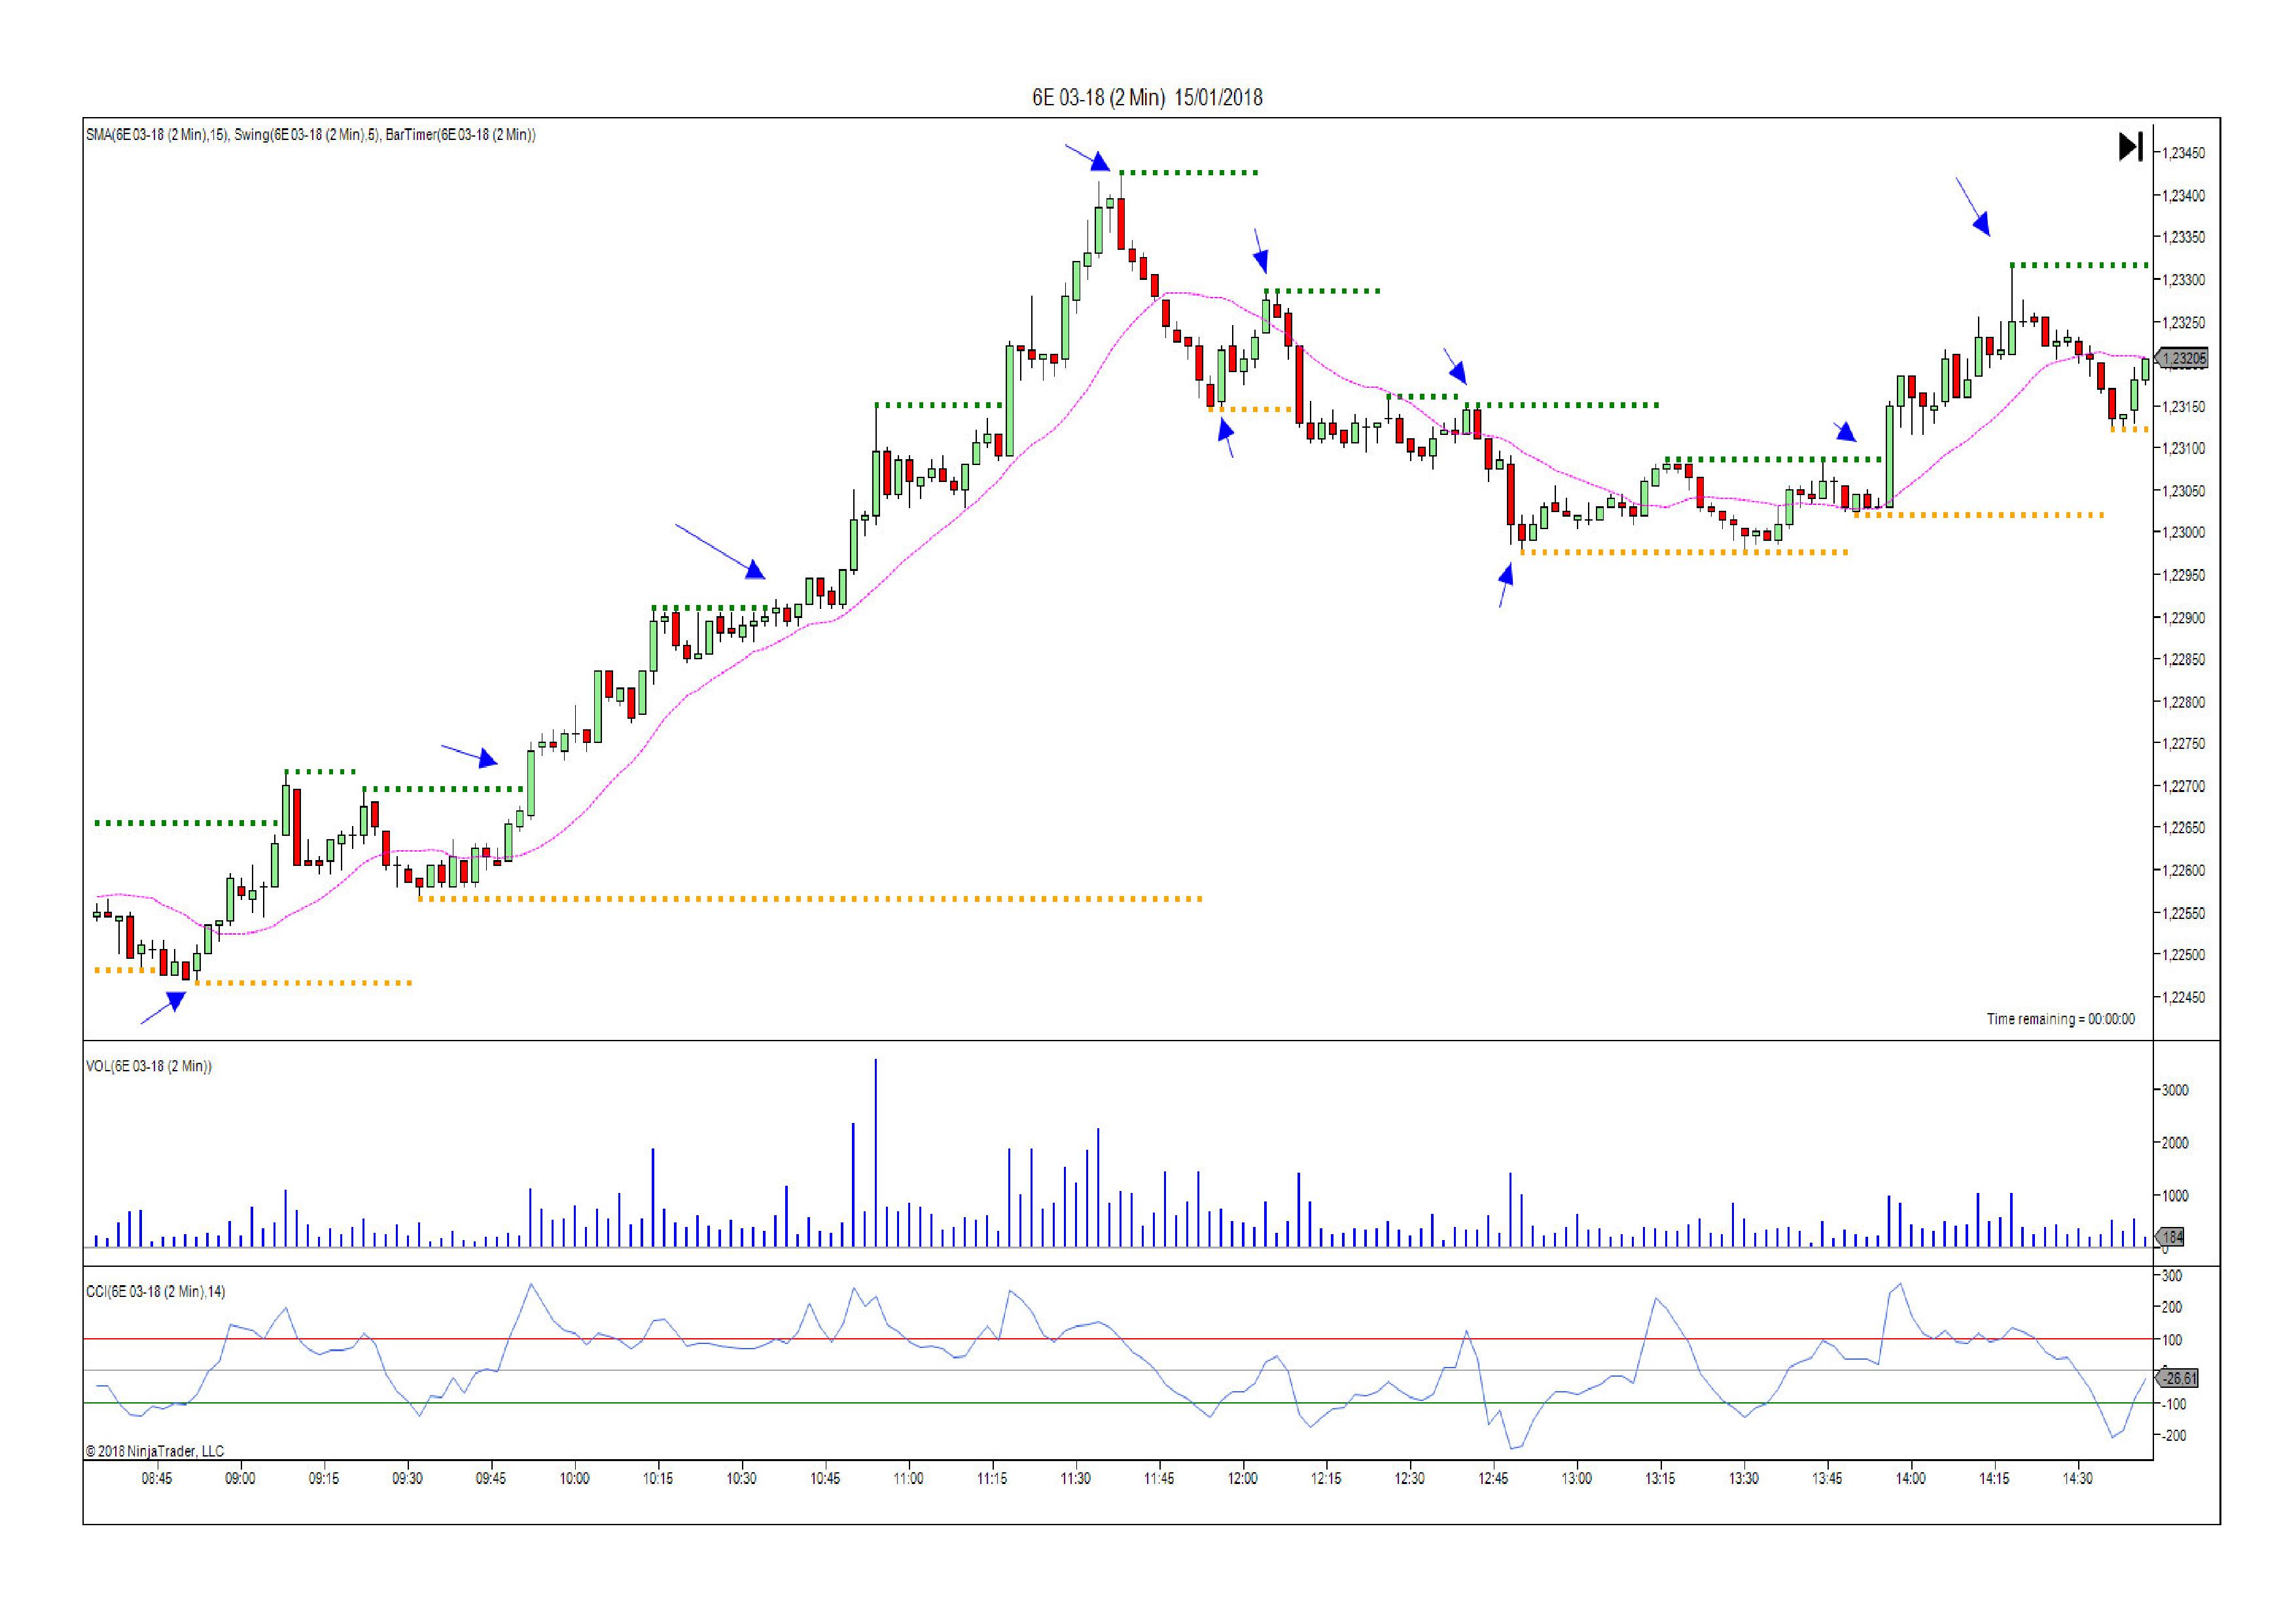Viewport: 2296px width, 1622px height.
Task: Click the current price marker 1,23205
Action: click(2183, 358)
